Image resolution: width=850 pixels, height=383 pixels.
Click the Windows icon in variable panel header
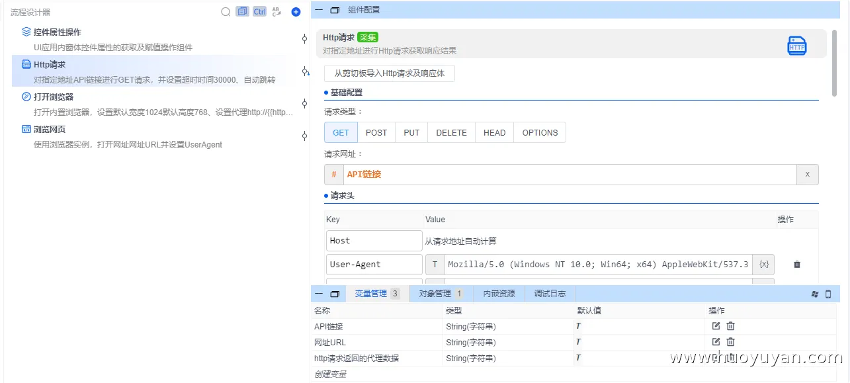point(814,292)
